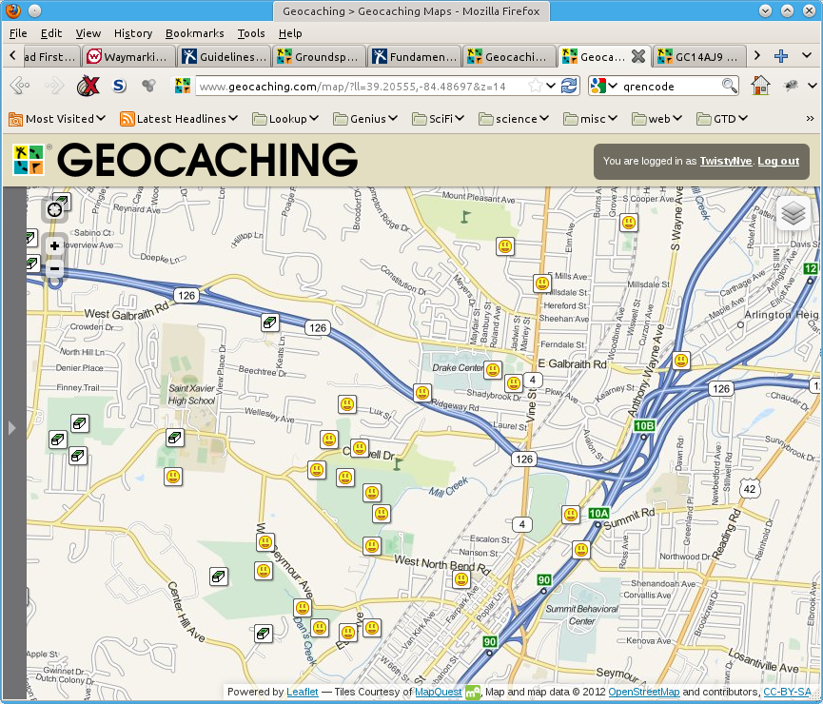Image resolution: width=823 pixels, height=704 pixels.
Task: Switch to the Guidelines tab
Action: (x=225, y=56)
